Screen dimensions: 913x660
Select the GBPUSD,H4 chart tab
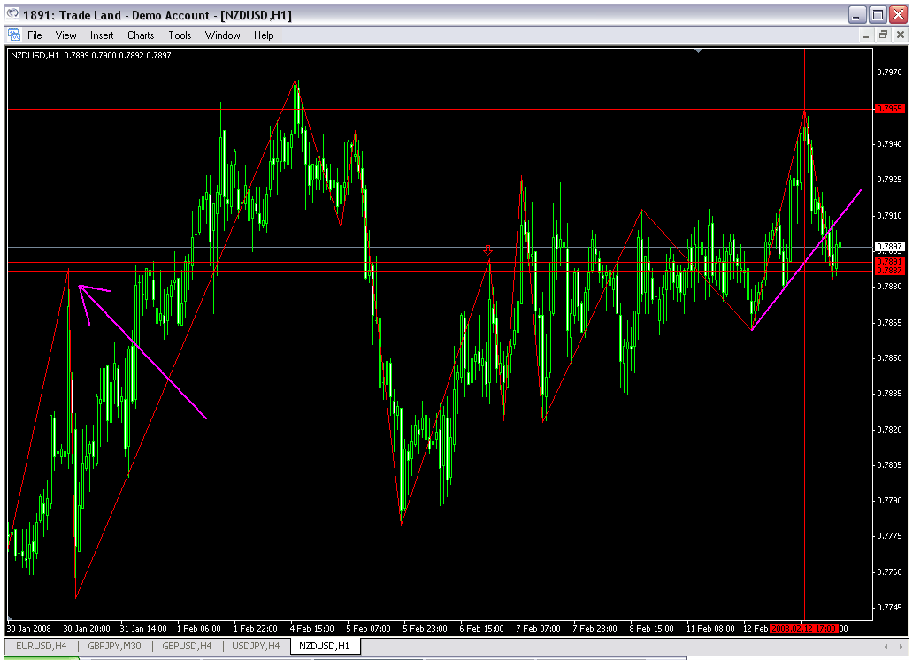pos(186,647)
